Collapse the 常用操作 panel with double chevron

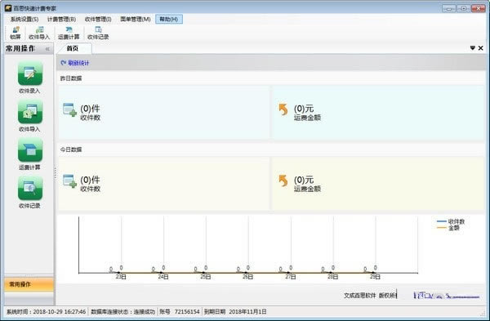(x=47, y=49)
